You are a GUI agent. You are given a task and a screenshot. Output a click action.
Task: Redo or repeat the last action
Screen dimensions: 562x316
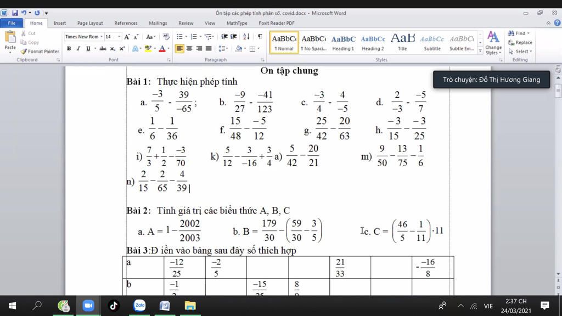(x=37, y=13)
